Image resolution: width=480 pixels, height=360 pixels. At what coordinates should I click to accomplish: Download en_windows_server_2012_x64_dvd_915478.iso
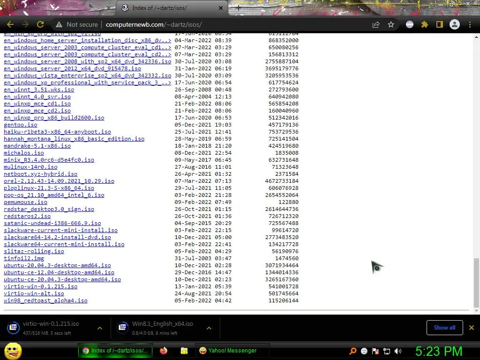pos(72,68)
